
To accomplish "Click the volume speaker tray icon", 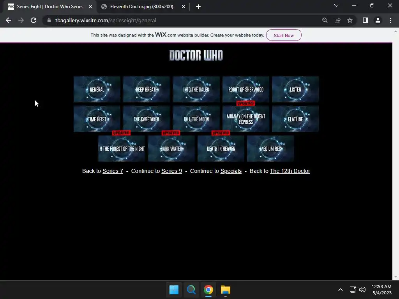I will coord(362,290).
